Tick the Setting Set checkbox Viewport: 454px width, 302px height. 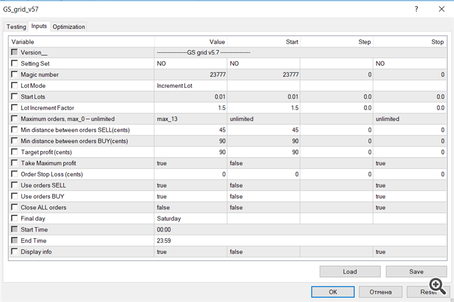[x=14, y=63]
